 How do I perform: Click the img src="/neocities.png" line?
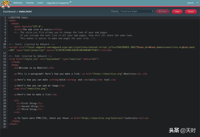click(31, 88)
